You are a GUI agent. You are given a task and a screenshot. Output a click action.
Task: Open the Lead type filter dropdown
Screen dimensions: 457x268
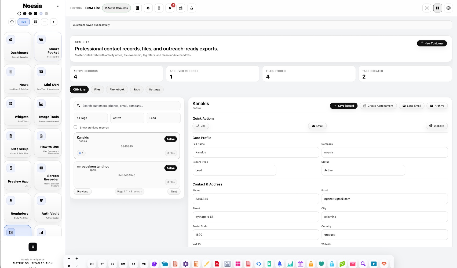coord(163,118)
